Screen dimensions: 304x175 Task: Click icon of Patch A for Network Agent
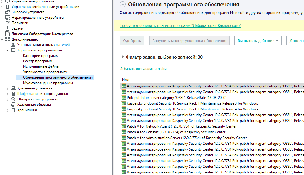(124, 126)
